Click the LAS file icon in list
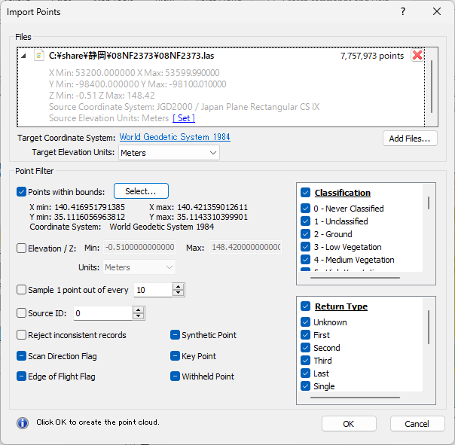455x445 pixels. [38, 56]
